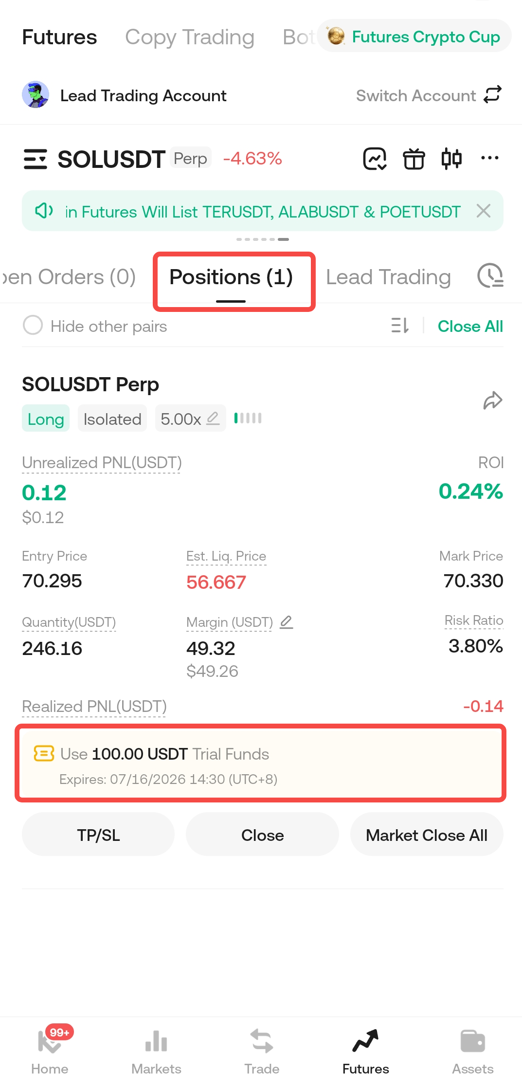This screenshot has height=1092, width=522.
Task: Dismiss the futures listing announcement banner
Action: pyautogui.click(x=484, y=211)
